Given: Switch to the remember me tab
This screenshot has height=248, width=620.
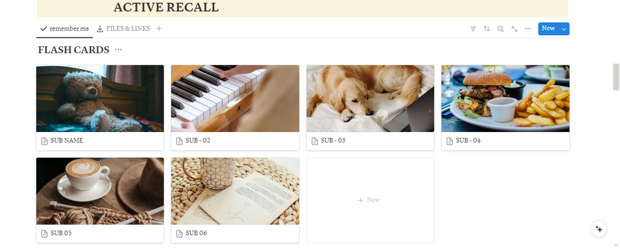Looking at the screenshot, I should 64,29.
